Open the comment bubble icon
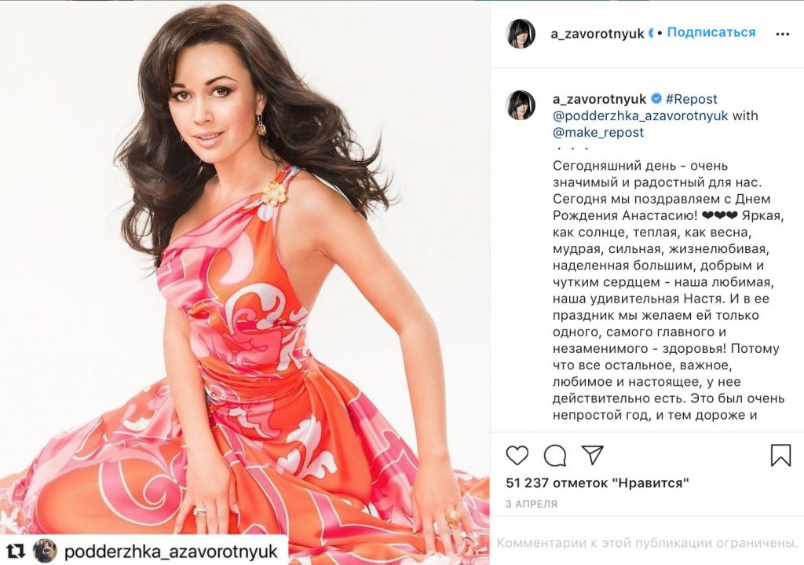The image size is (804, 565). [555, 455]
